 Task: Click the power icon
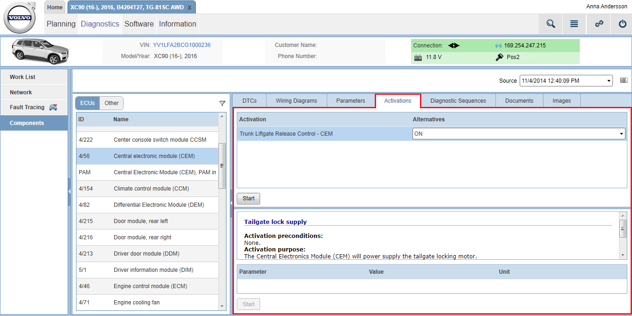click(x=622, y=24)
